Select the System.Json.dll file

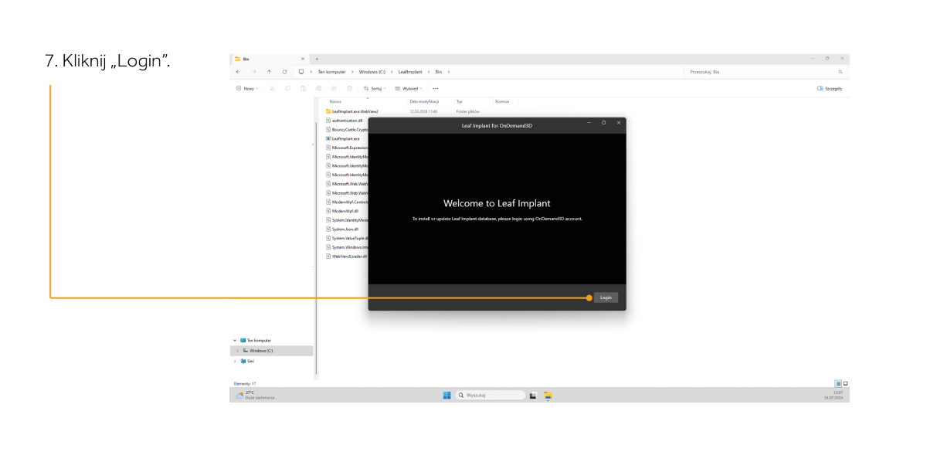pyautogui.click(x=343, y=229)
